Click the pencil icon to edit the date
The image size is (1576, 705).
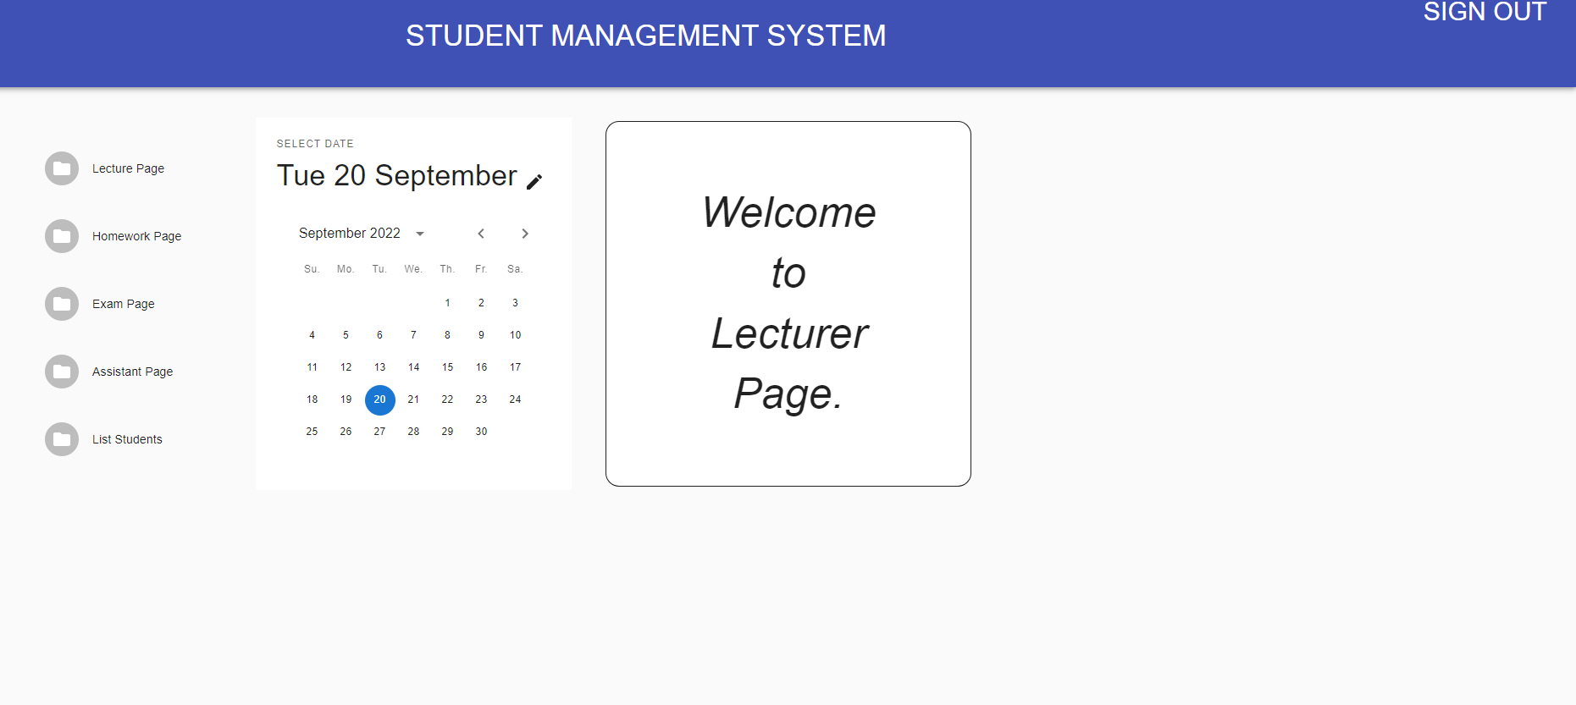(x=534, y=181)
